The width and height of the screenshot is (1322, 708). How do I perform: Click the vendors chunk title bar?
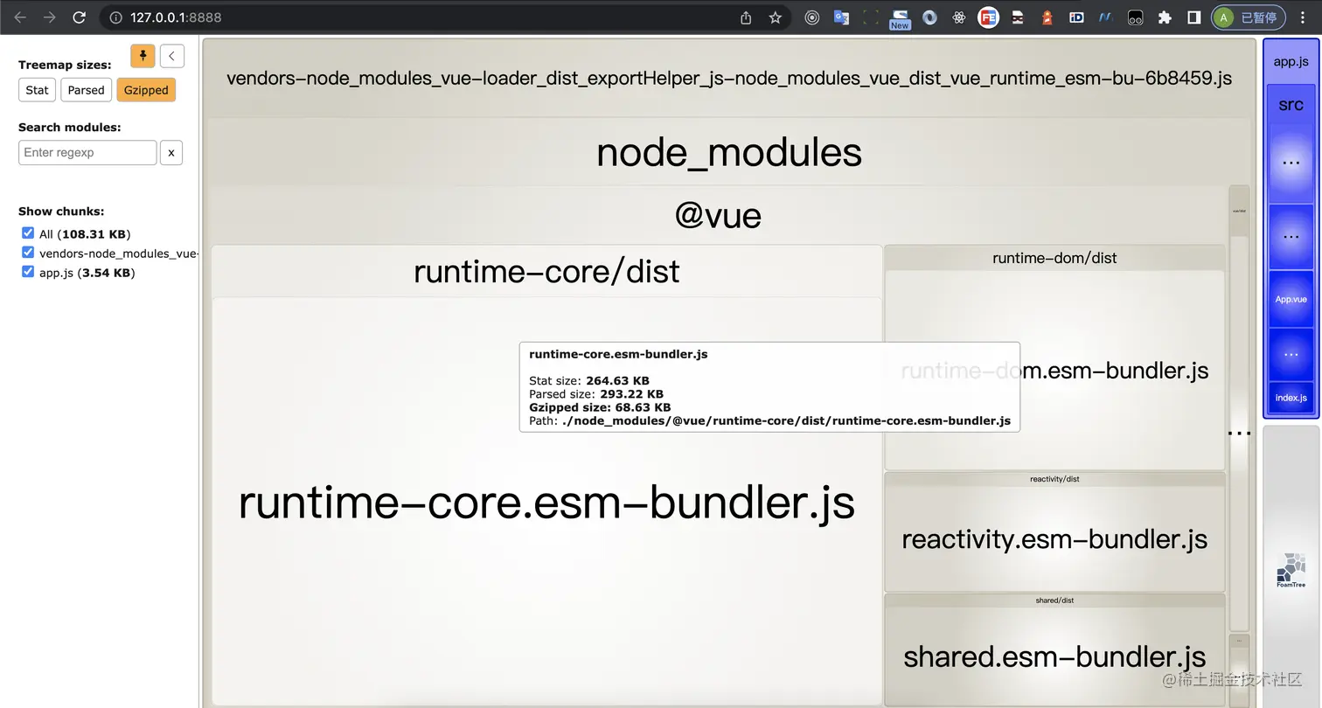[729, 79]
